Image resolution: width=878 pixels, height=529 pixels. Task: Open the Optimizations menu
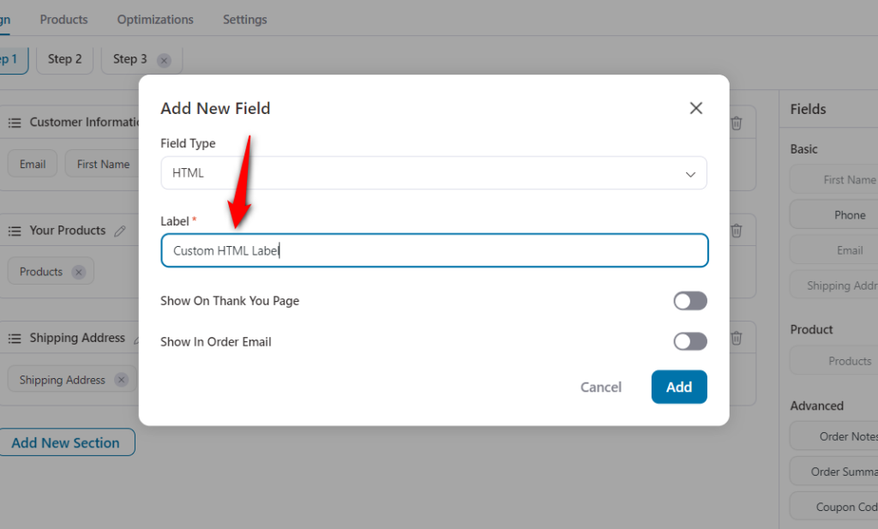point(155,19)
